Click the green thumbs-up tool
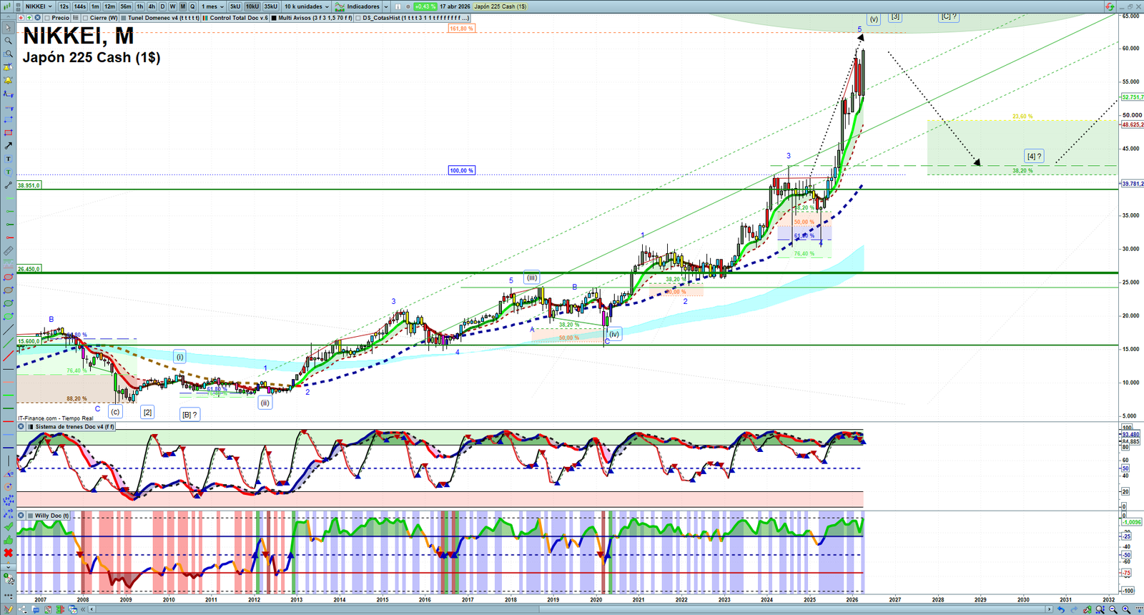This screenshot has width=1144, height=615. tap(9, 540)
